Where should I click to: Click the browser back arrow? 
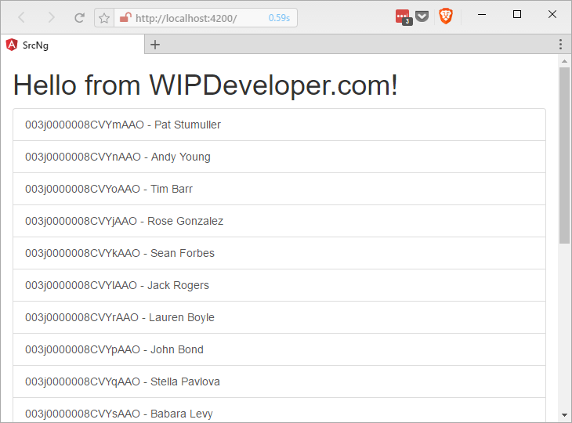[x=22, y=17]
